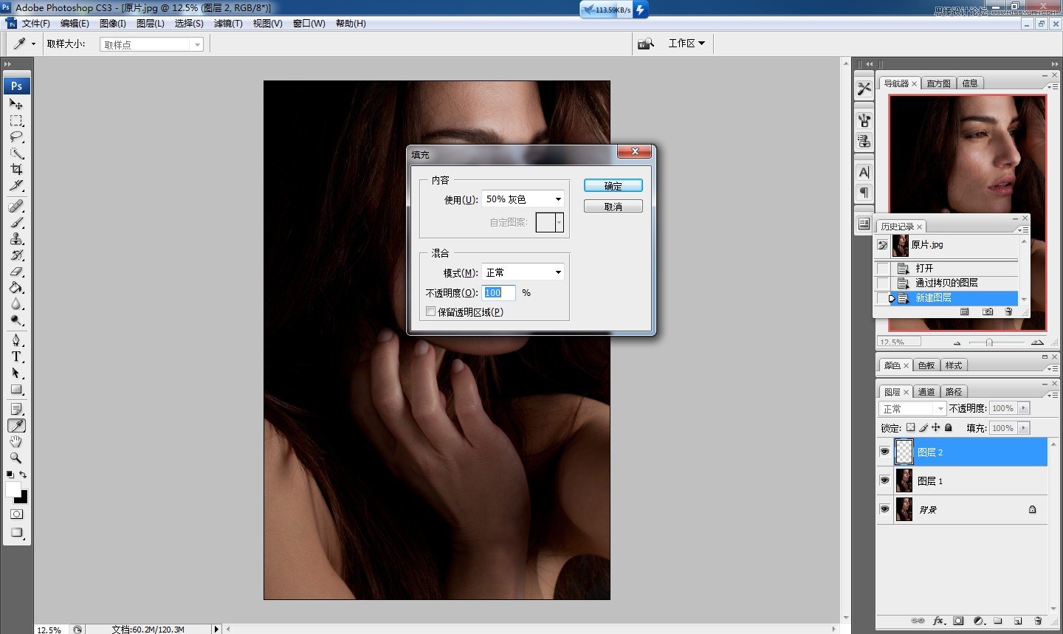1063x634 pixels.
Task: Select the Magic Wand tool
Action: [16, 153]
